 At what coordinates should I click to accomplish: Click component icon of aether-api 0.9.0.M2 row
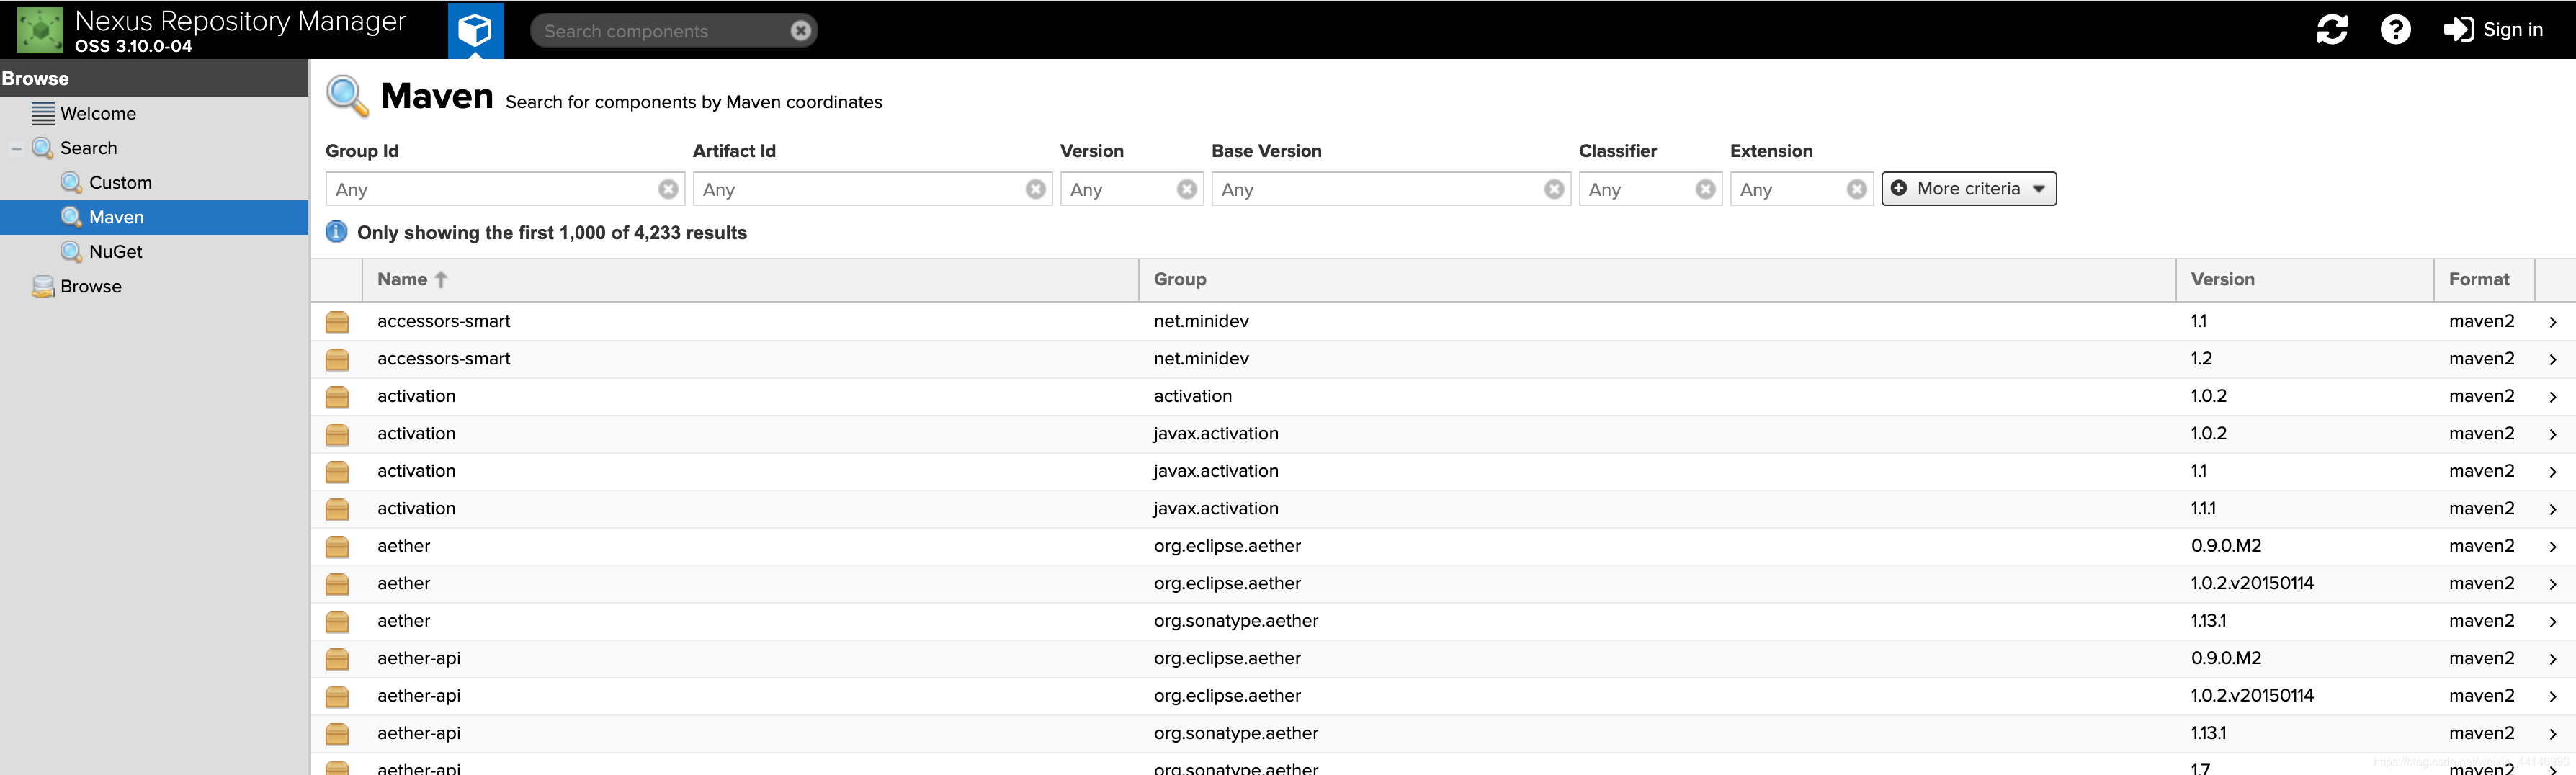tap(337, 659)
